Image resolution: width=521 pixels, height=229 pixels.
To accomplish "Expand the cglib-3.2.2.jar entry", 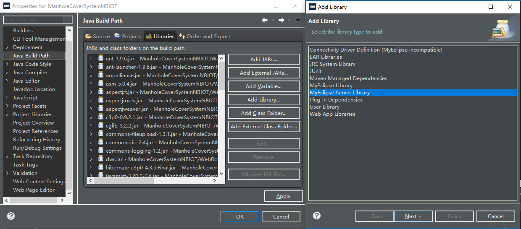I will 91,125.
